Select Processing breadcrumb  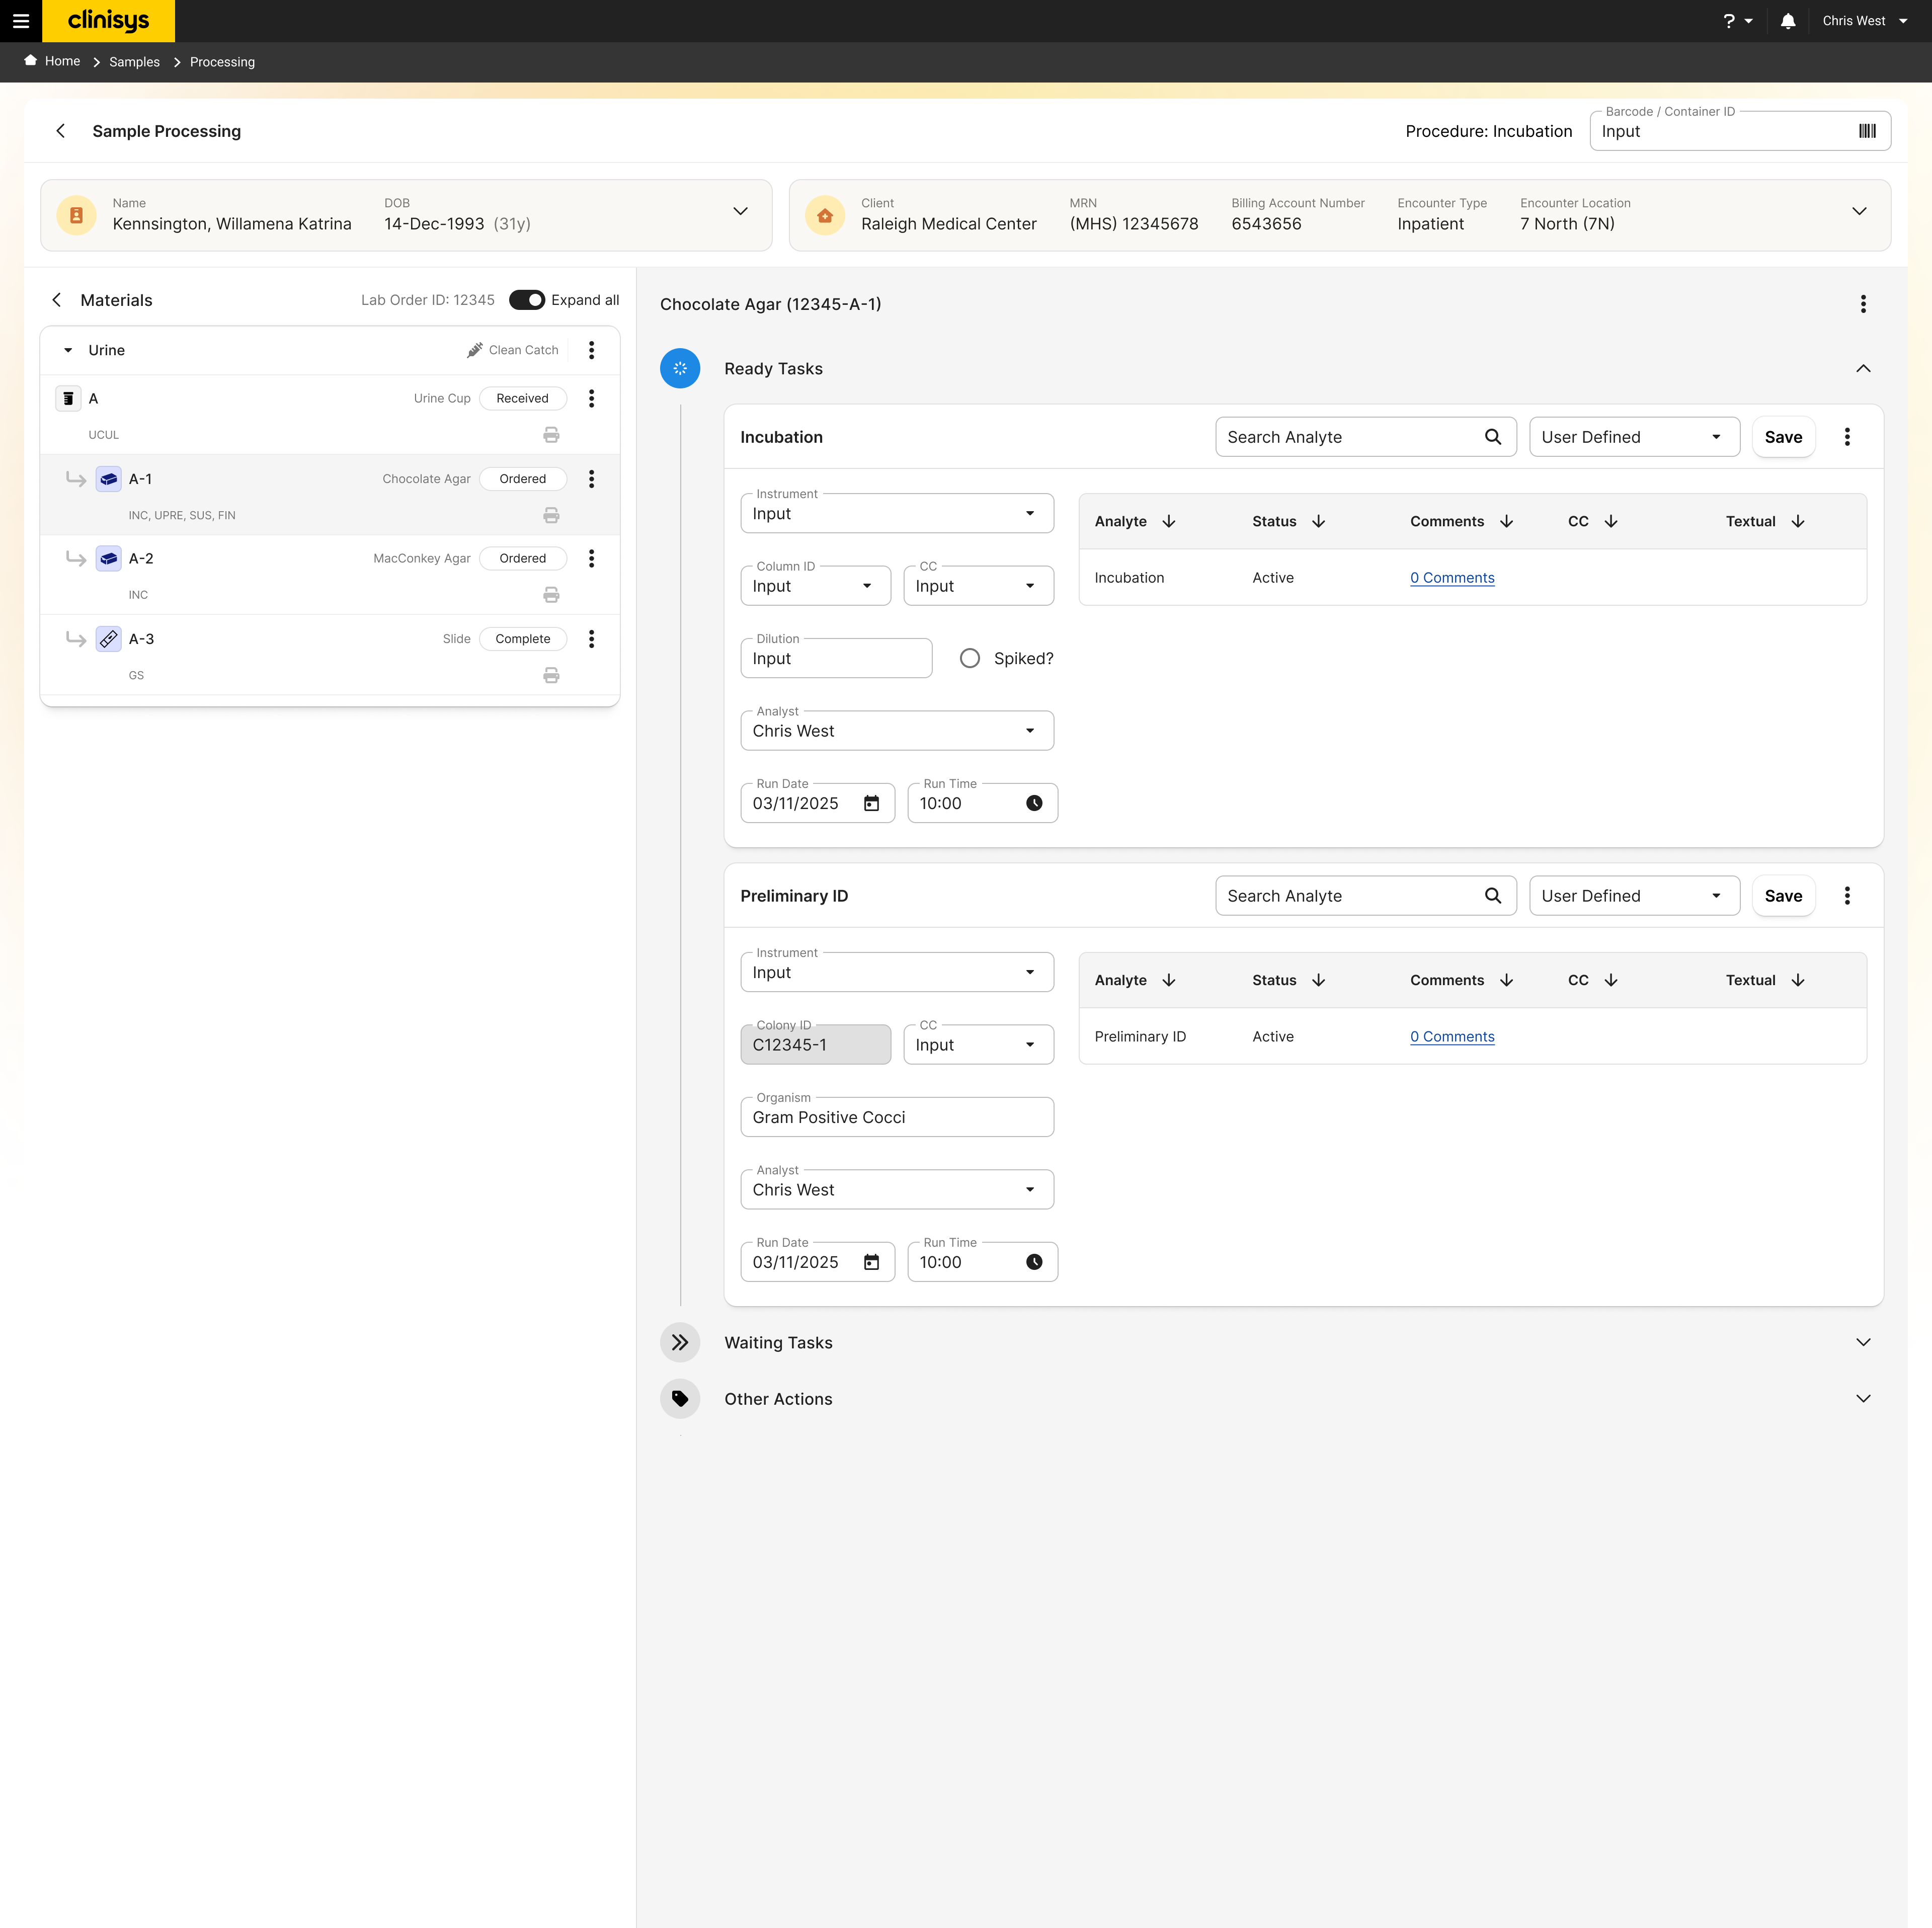[x=222, y=62]
